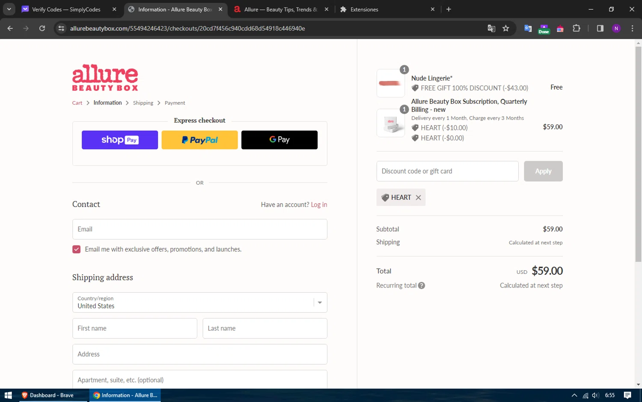Focus the Discount code or gift card field

[447, 171]
